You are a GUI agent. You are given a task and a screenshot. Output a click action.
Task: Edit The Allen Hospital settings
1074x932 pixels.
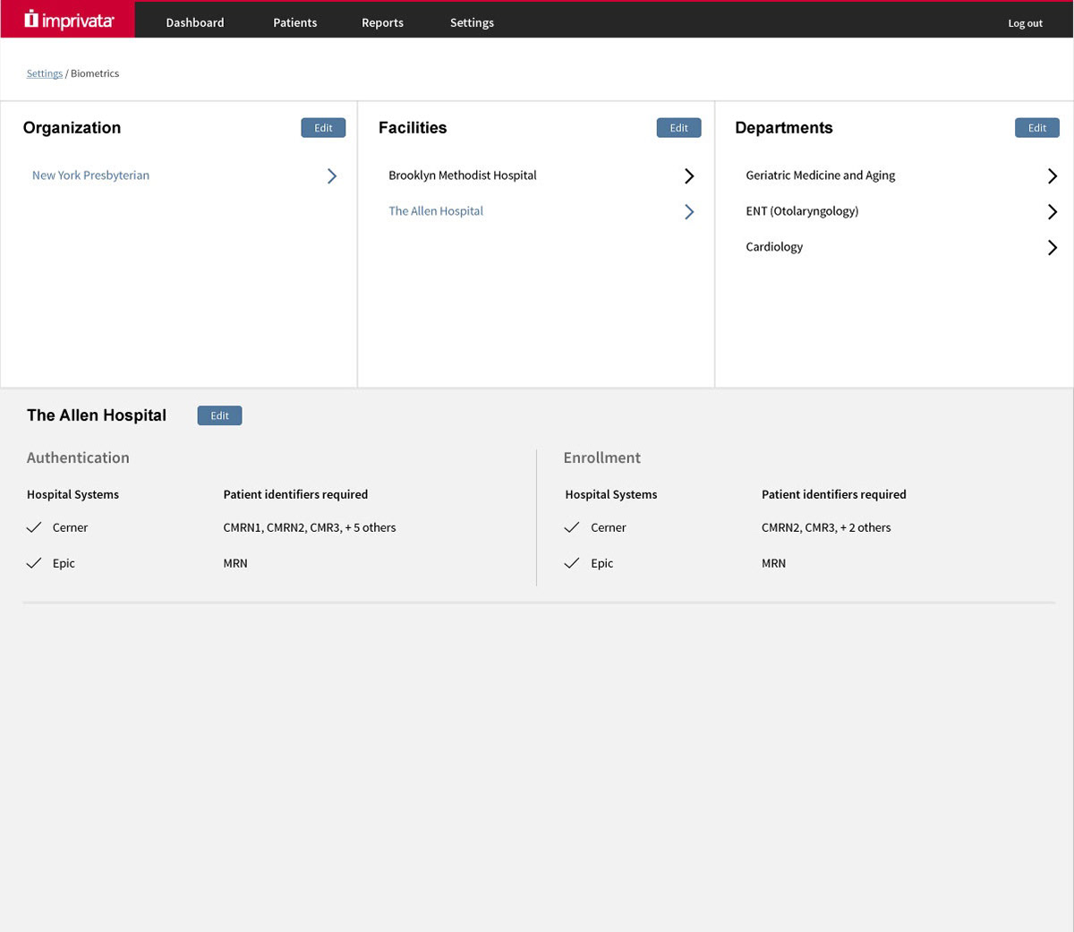(x=220, y=415)
